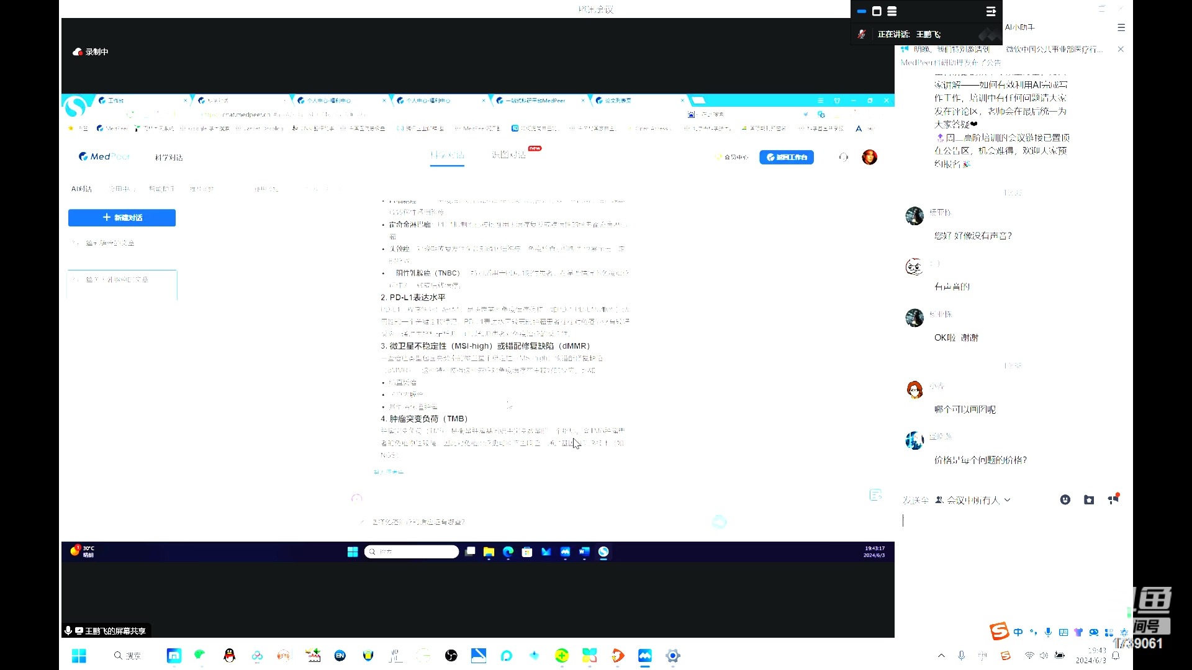
Task: Click heading 3. 微卫星不稳定性 (MSI-high)
Action: [485, 346]
